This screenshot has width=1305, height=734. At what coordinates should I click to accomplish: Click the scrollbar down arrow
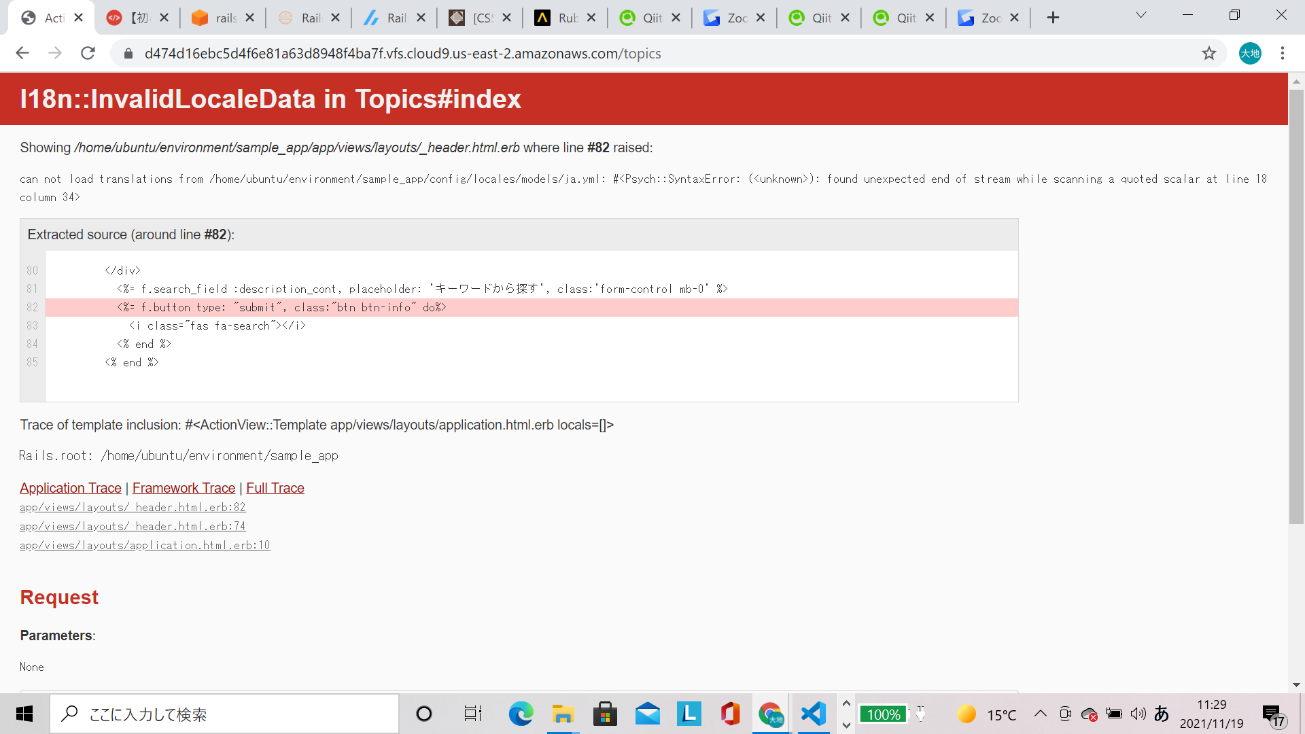coord(1296,685)
